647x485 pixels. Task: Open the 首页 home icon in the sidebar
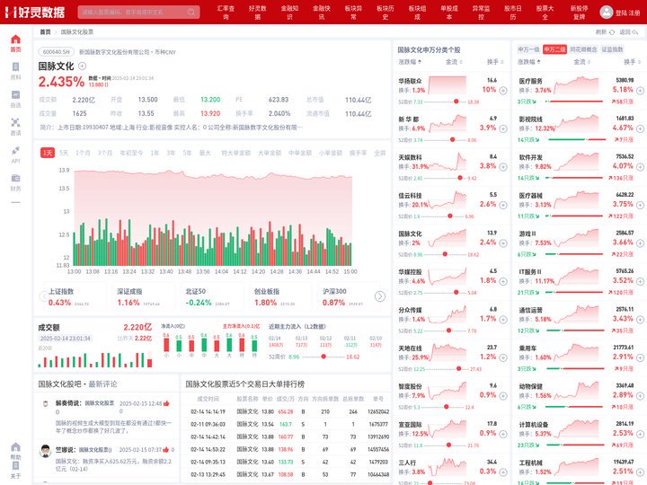click(x=15, y=40)
